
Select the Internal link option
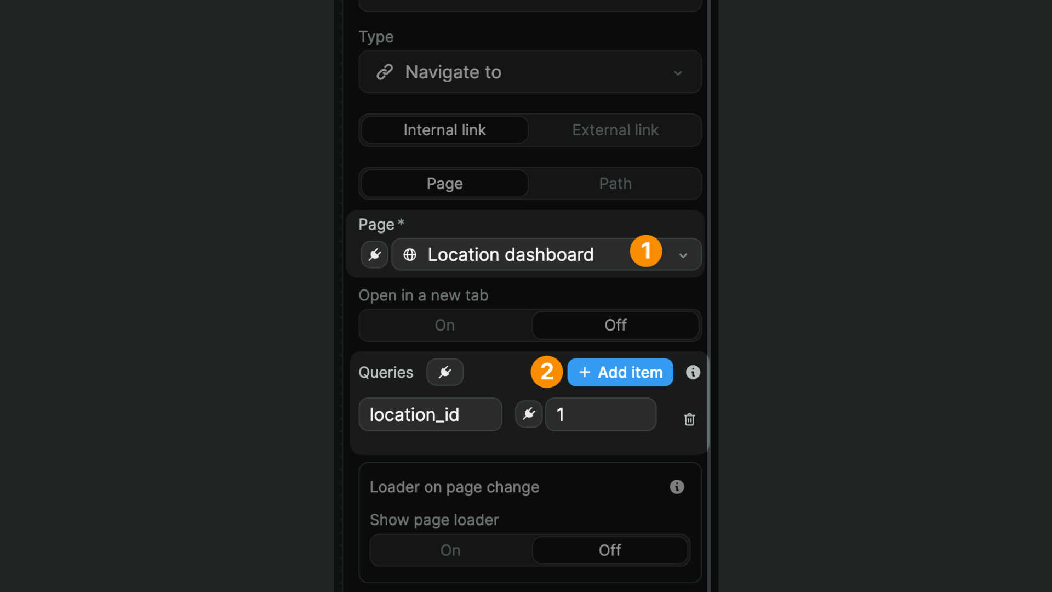pyautogui.click(x=445, y=129)
